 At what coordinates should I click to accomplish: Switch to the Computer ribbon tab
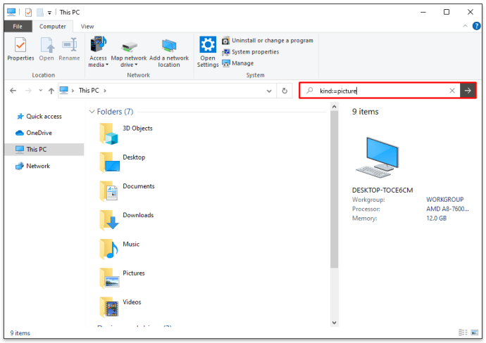click(52, 27)
